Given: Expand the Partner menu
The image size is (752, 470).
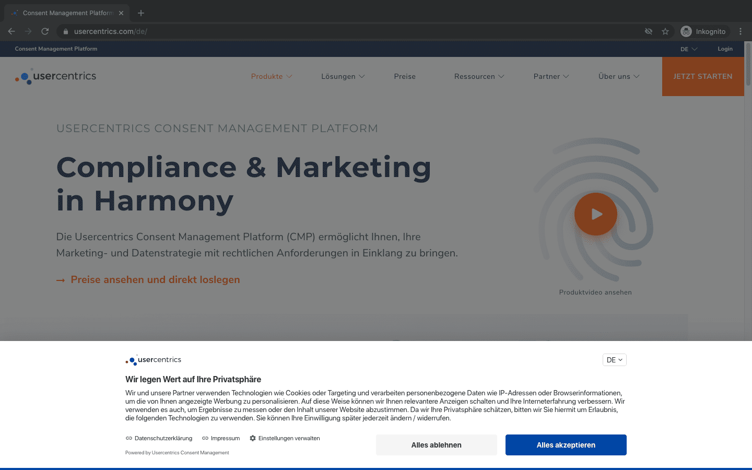Looking at the screenshot, I should 551,76.
